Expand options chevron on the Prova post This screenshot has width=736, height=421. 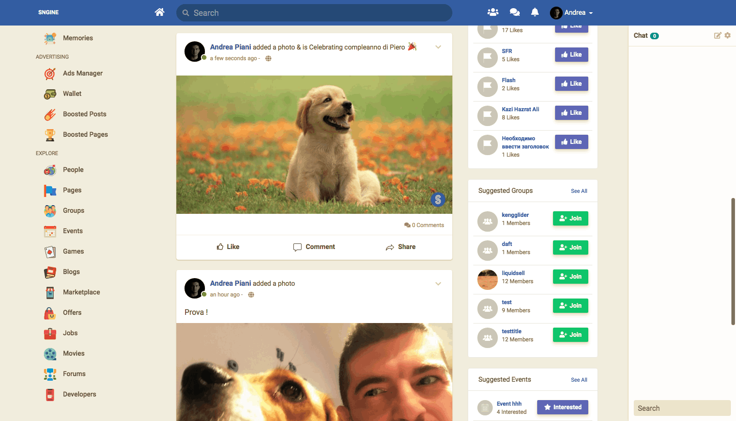(x=438, y=284)
